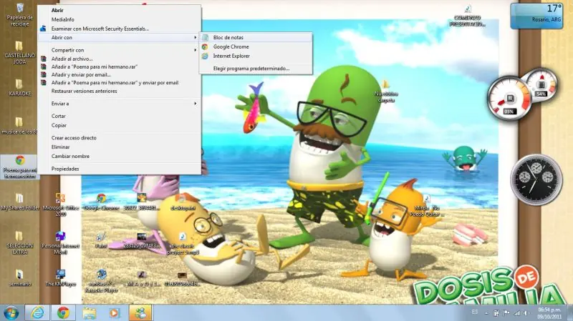Open the CASTELLANO JODA folder icon
The image size is (573, 321).
pos(20,52)
